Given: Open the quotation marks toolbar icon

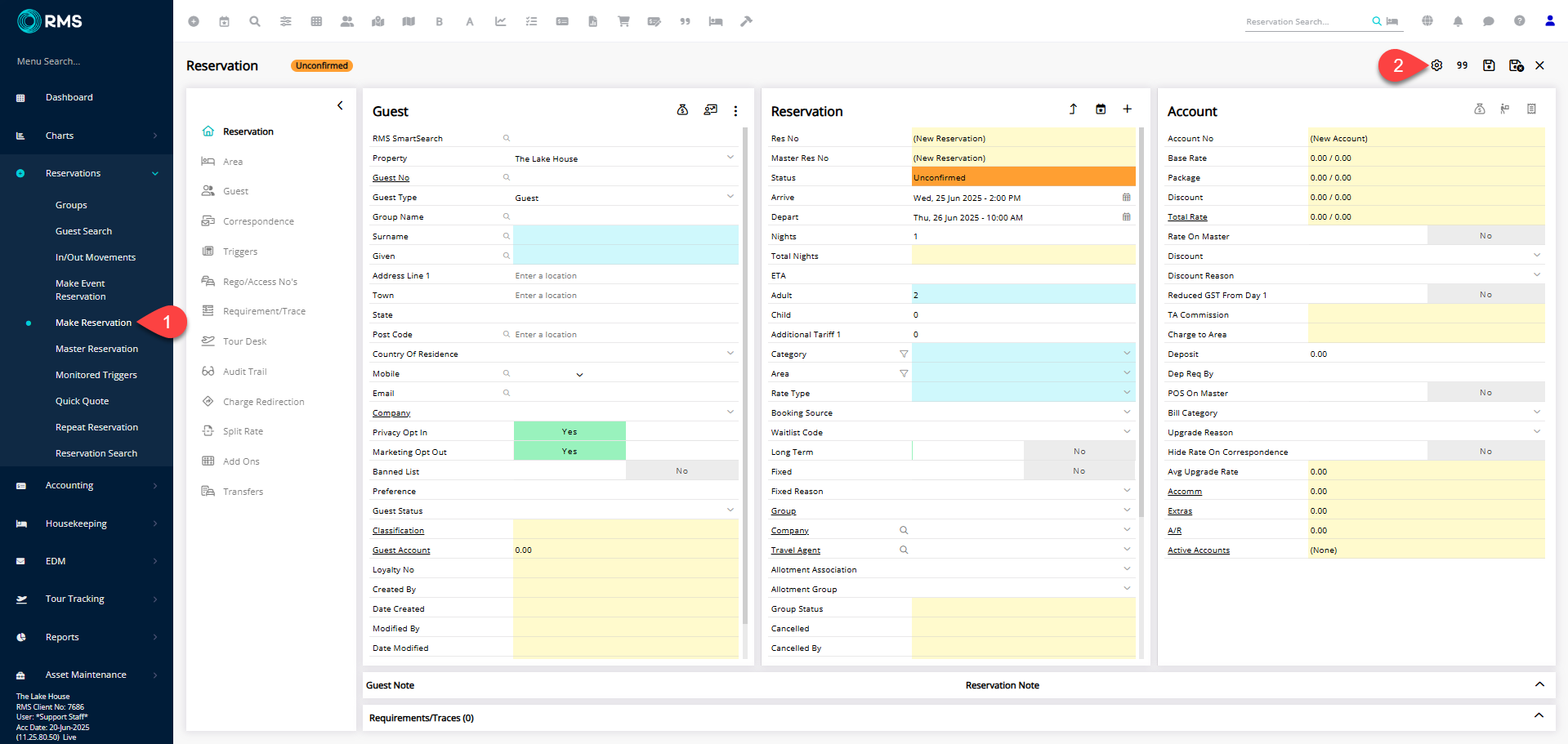Looking at the screenshot, I should click(x=685, y=22).
